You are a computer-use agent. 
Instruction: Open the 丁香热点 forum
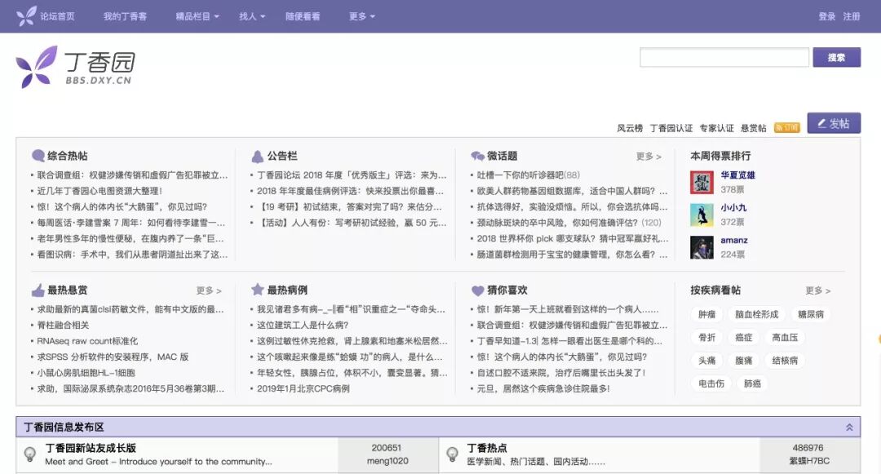486,448
